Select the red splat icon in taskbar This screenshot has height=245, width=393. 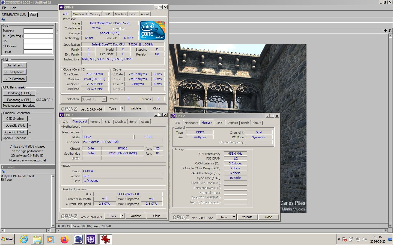point(106,239)
